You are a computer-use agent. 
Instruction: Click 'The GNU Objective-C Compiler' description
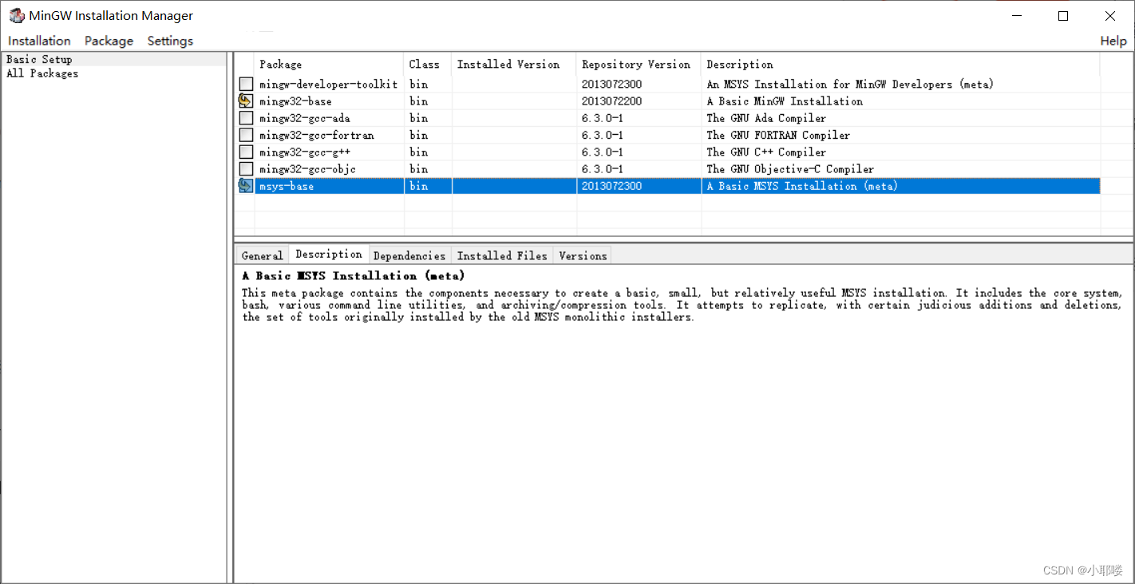pos(790,169)
